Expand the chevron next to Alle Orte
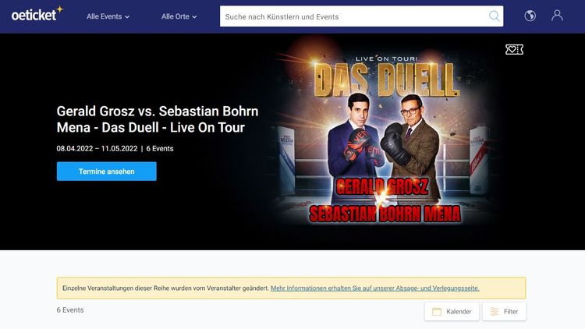585x329 pixels. click(194, 17)
